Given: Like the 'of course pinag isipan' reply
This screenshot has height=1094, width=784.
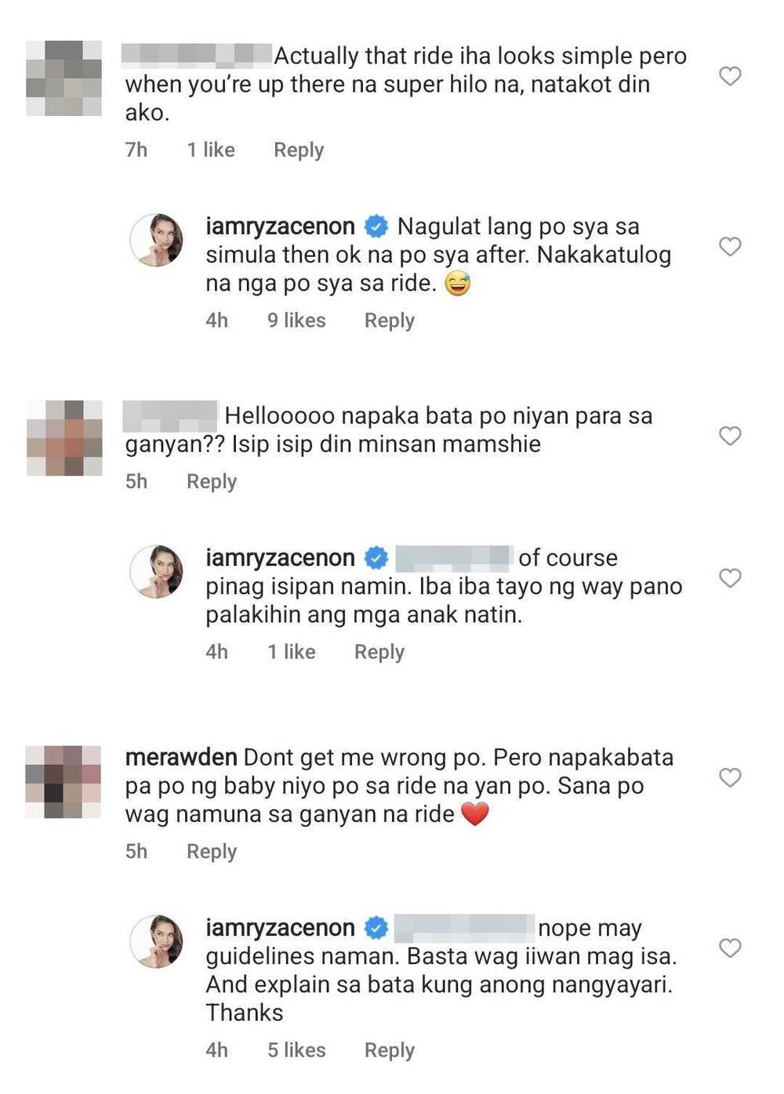Looking at the screenshot, I should click(730, 578).
